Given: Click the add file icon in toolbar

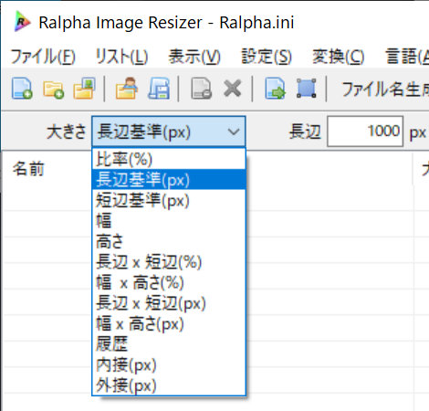Looking at the screenshot, I should click(x=22, y=89).
